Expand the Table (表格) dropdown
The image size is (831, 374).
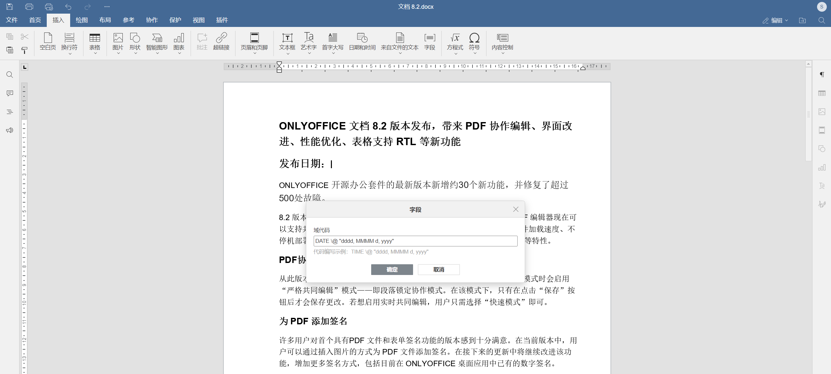pos(95,53)
